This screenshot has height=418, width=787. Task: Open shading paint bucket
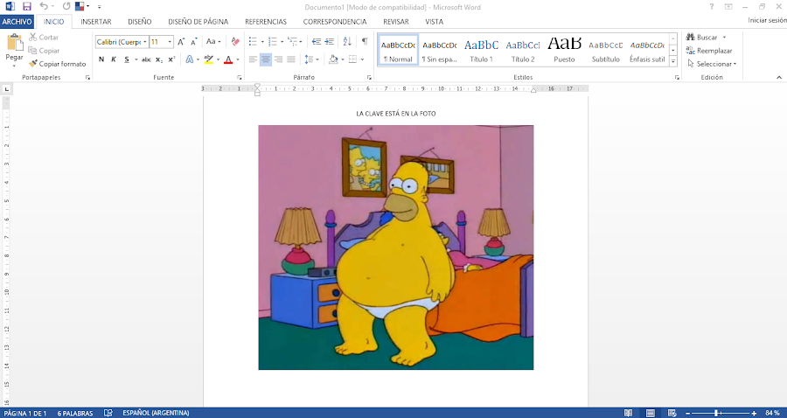tap(333, 59)
